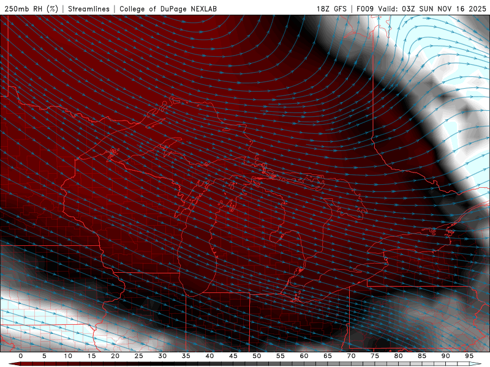Click the "03Z SUN NOV 16 2025" valid time

pyautogui.click(x=443, y=9)
